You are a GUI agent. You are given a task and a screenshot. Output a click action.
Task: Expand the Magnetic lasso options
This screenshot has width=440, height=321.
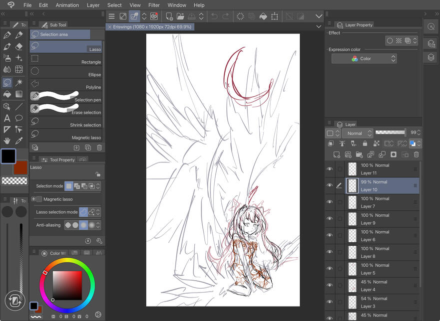(x=33, y=199)
